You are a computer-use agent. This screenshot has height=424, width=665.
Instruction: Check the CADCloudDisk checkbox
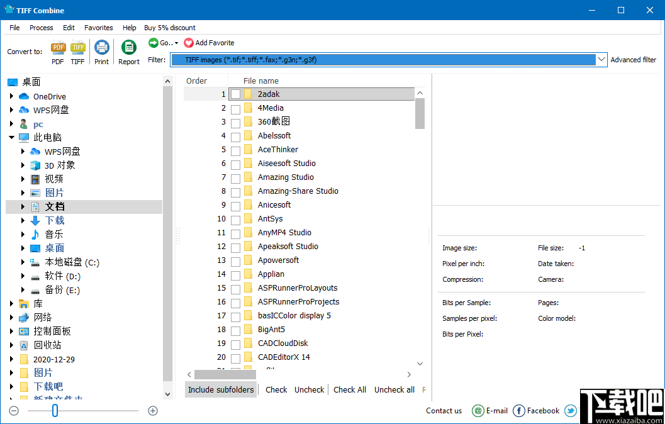point(235,344)
